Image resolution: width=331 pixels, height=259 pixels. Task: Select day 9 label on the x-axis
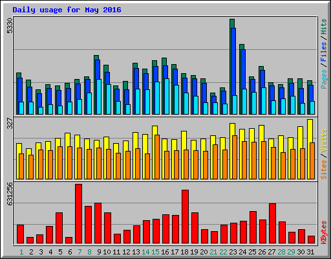(99, 252)
